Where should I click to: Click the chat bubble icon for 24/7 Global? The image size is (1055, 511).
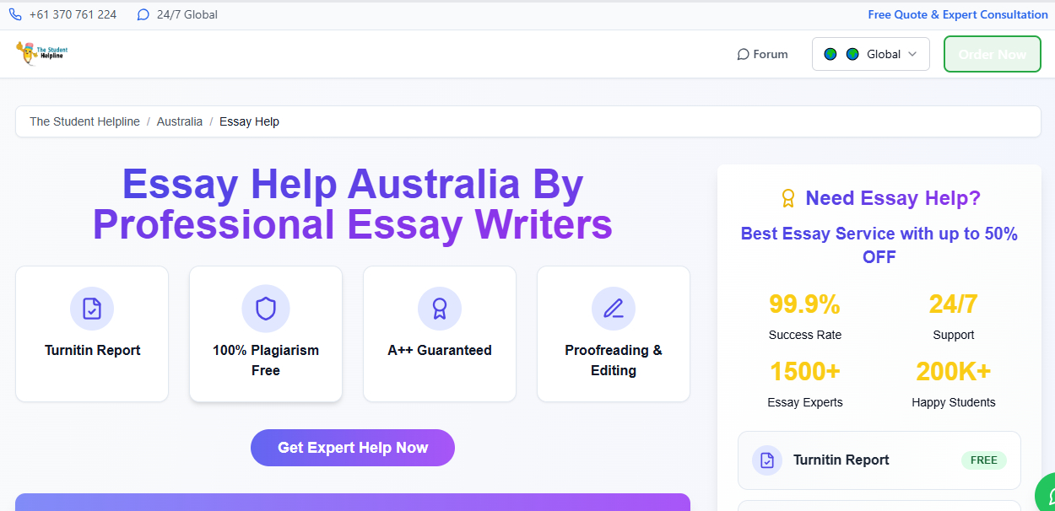(143, 14)
